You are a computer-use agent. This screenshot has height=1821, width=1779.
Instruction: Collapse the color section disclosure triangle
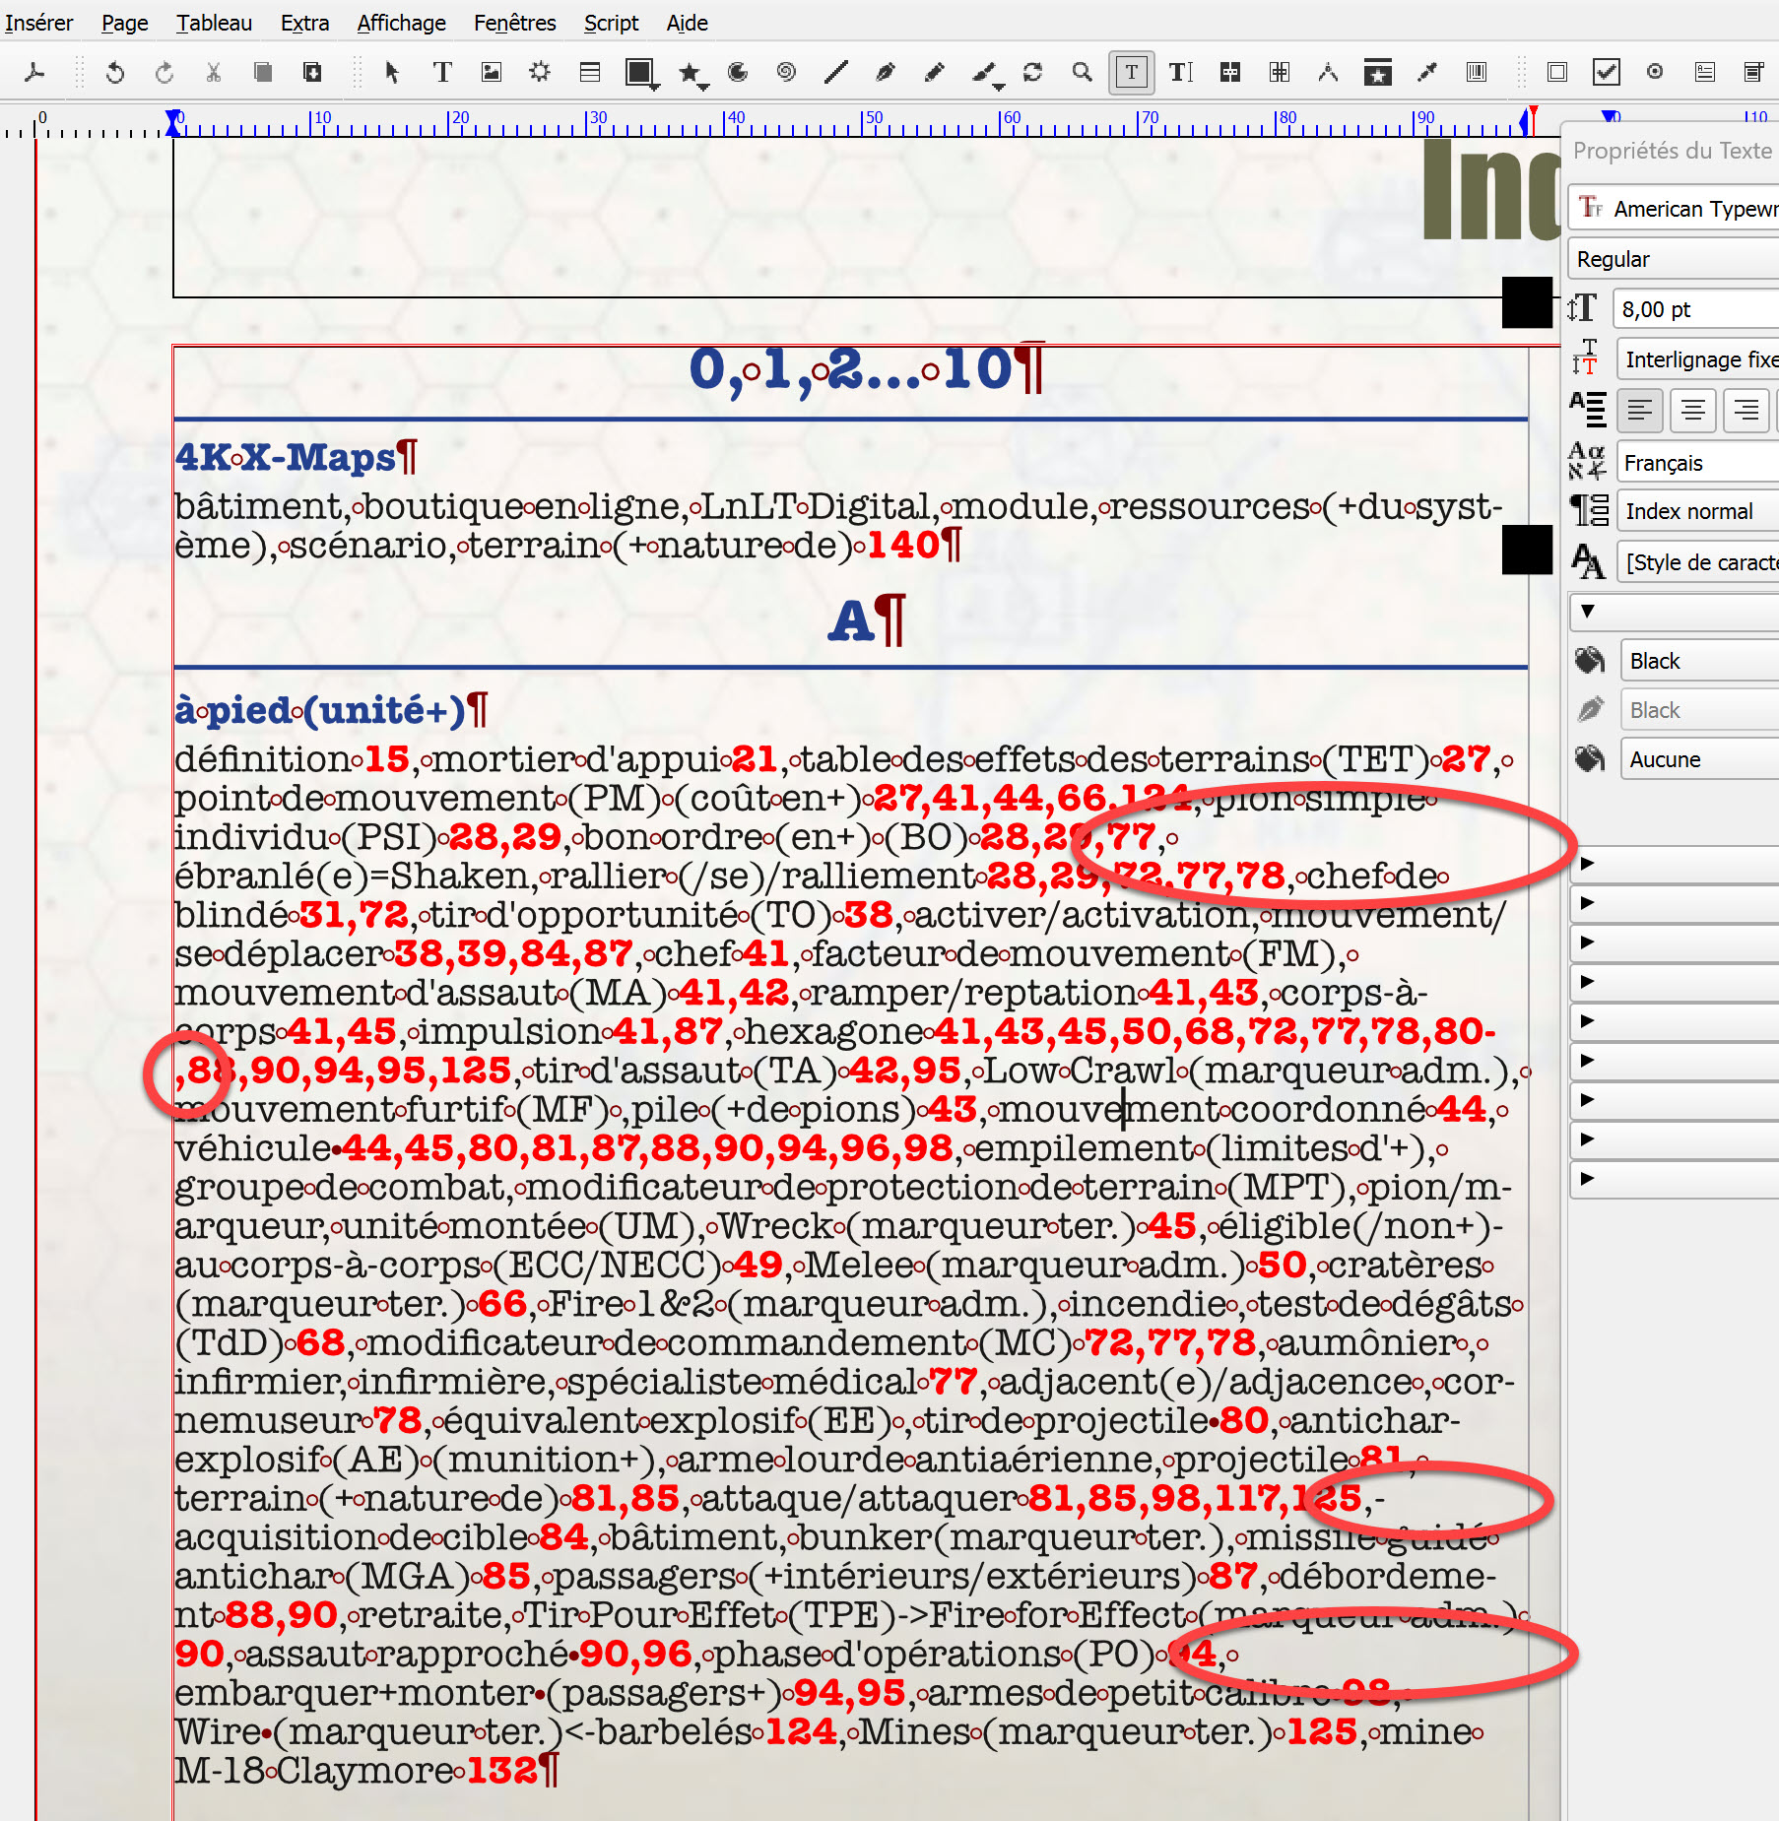coord(1587,612)
